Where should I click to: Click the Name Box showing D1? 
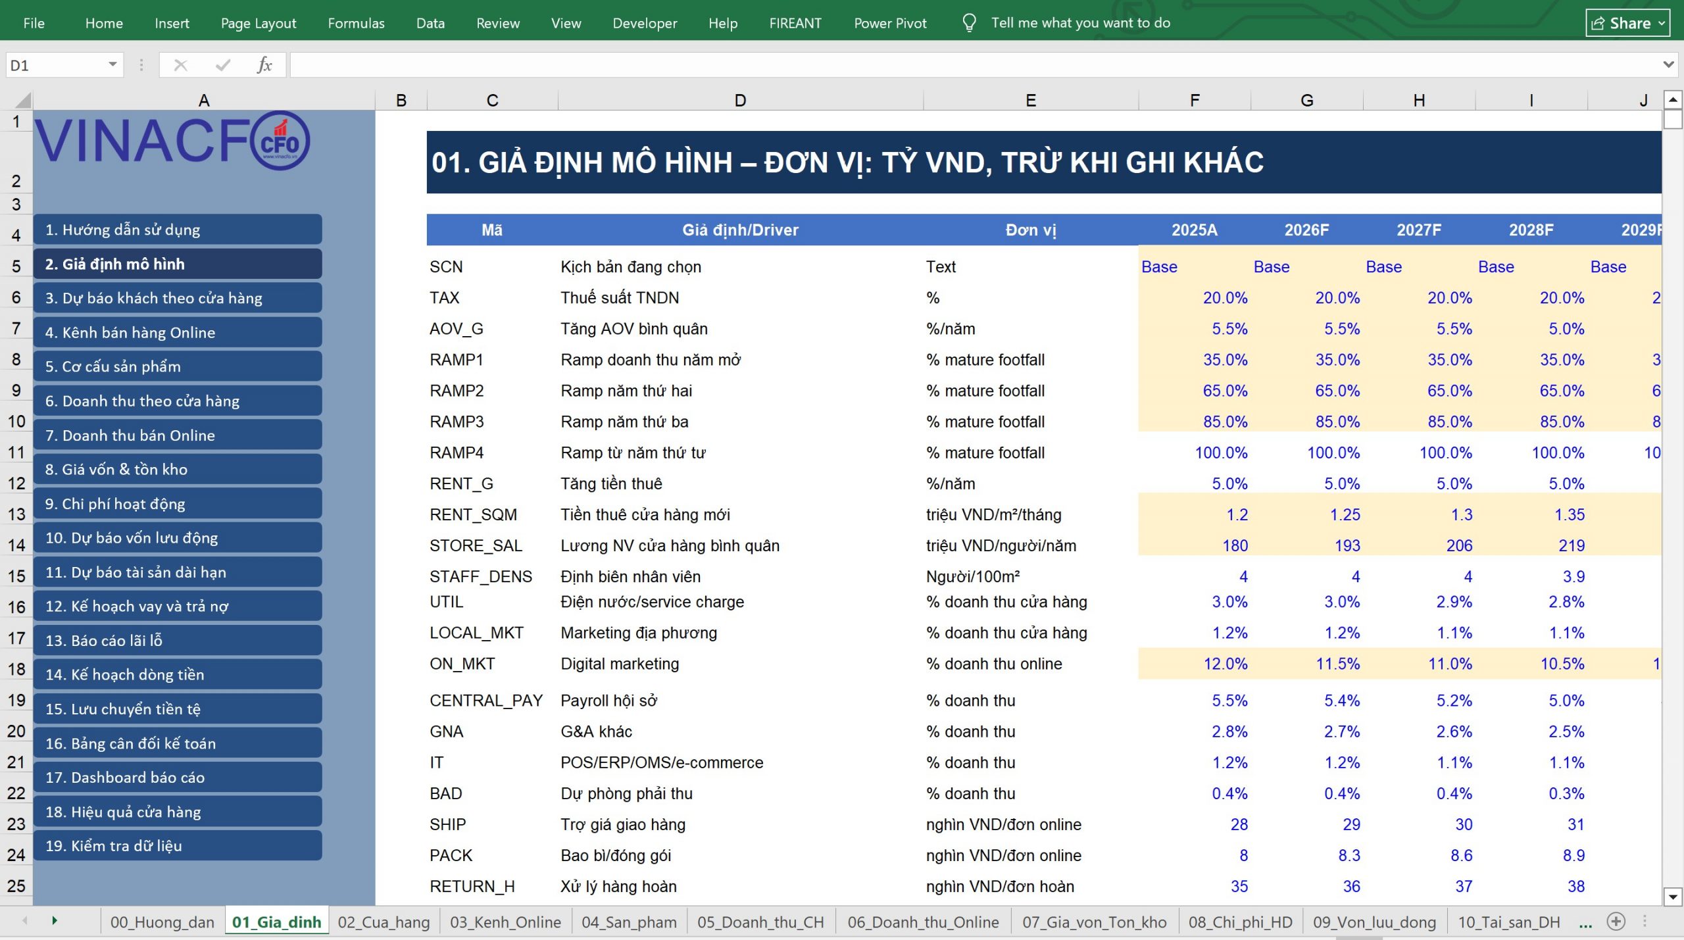tap(56, 65)
